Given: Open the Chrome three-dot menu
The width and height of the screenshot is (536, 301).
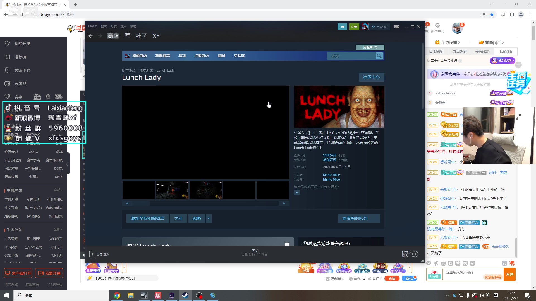Looking at the screenshot, I should (530, 14).
